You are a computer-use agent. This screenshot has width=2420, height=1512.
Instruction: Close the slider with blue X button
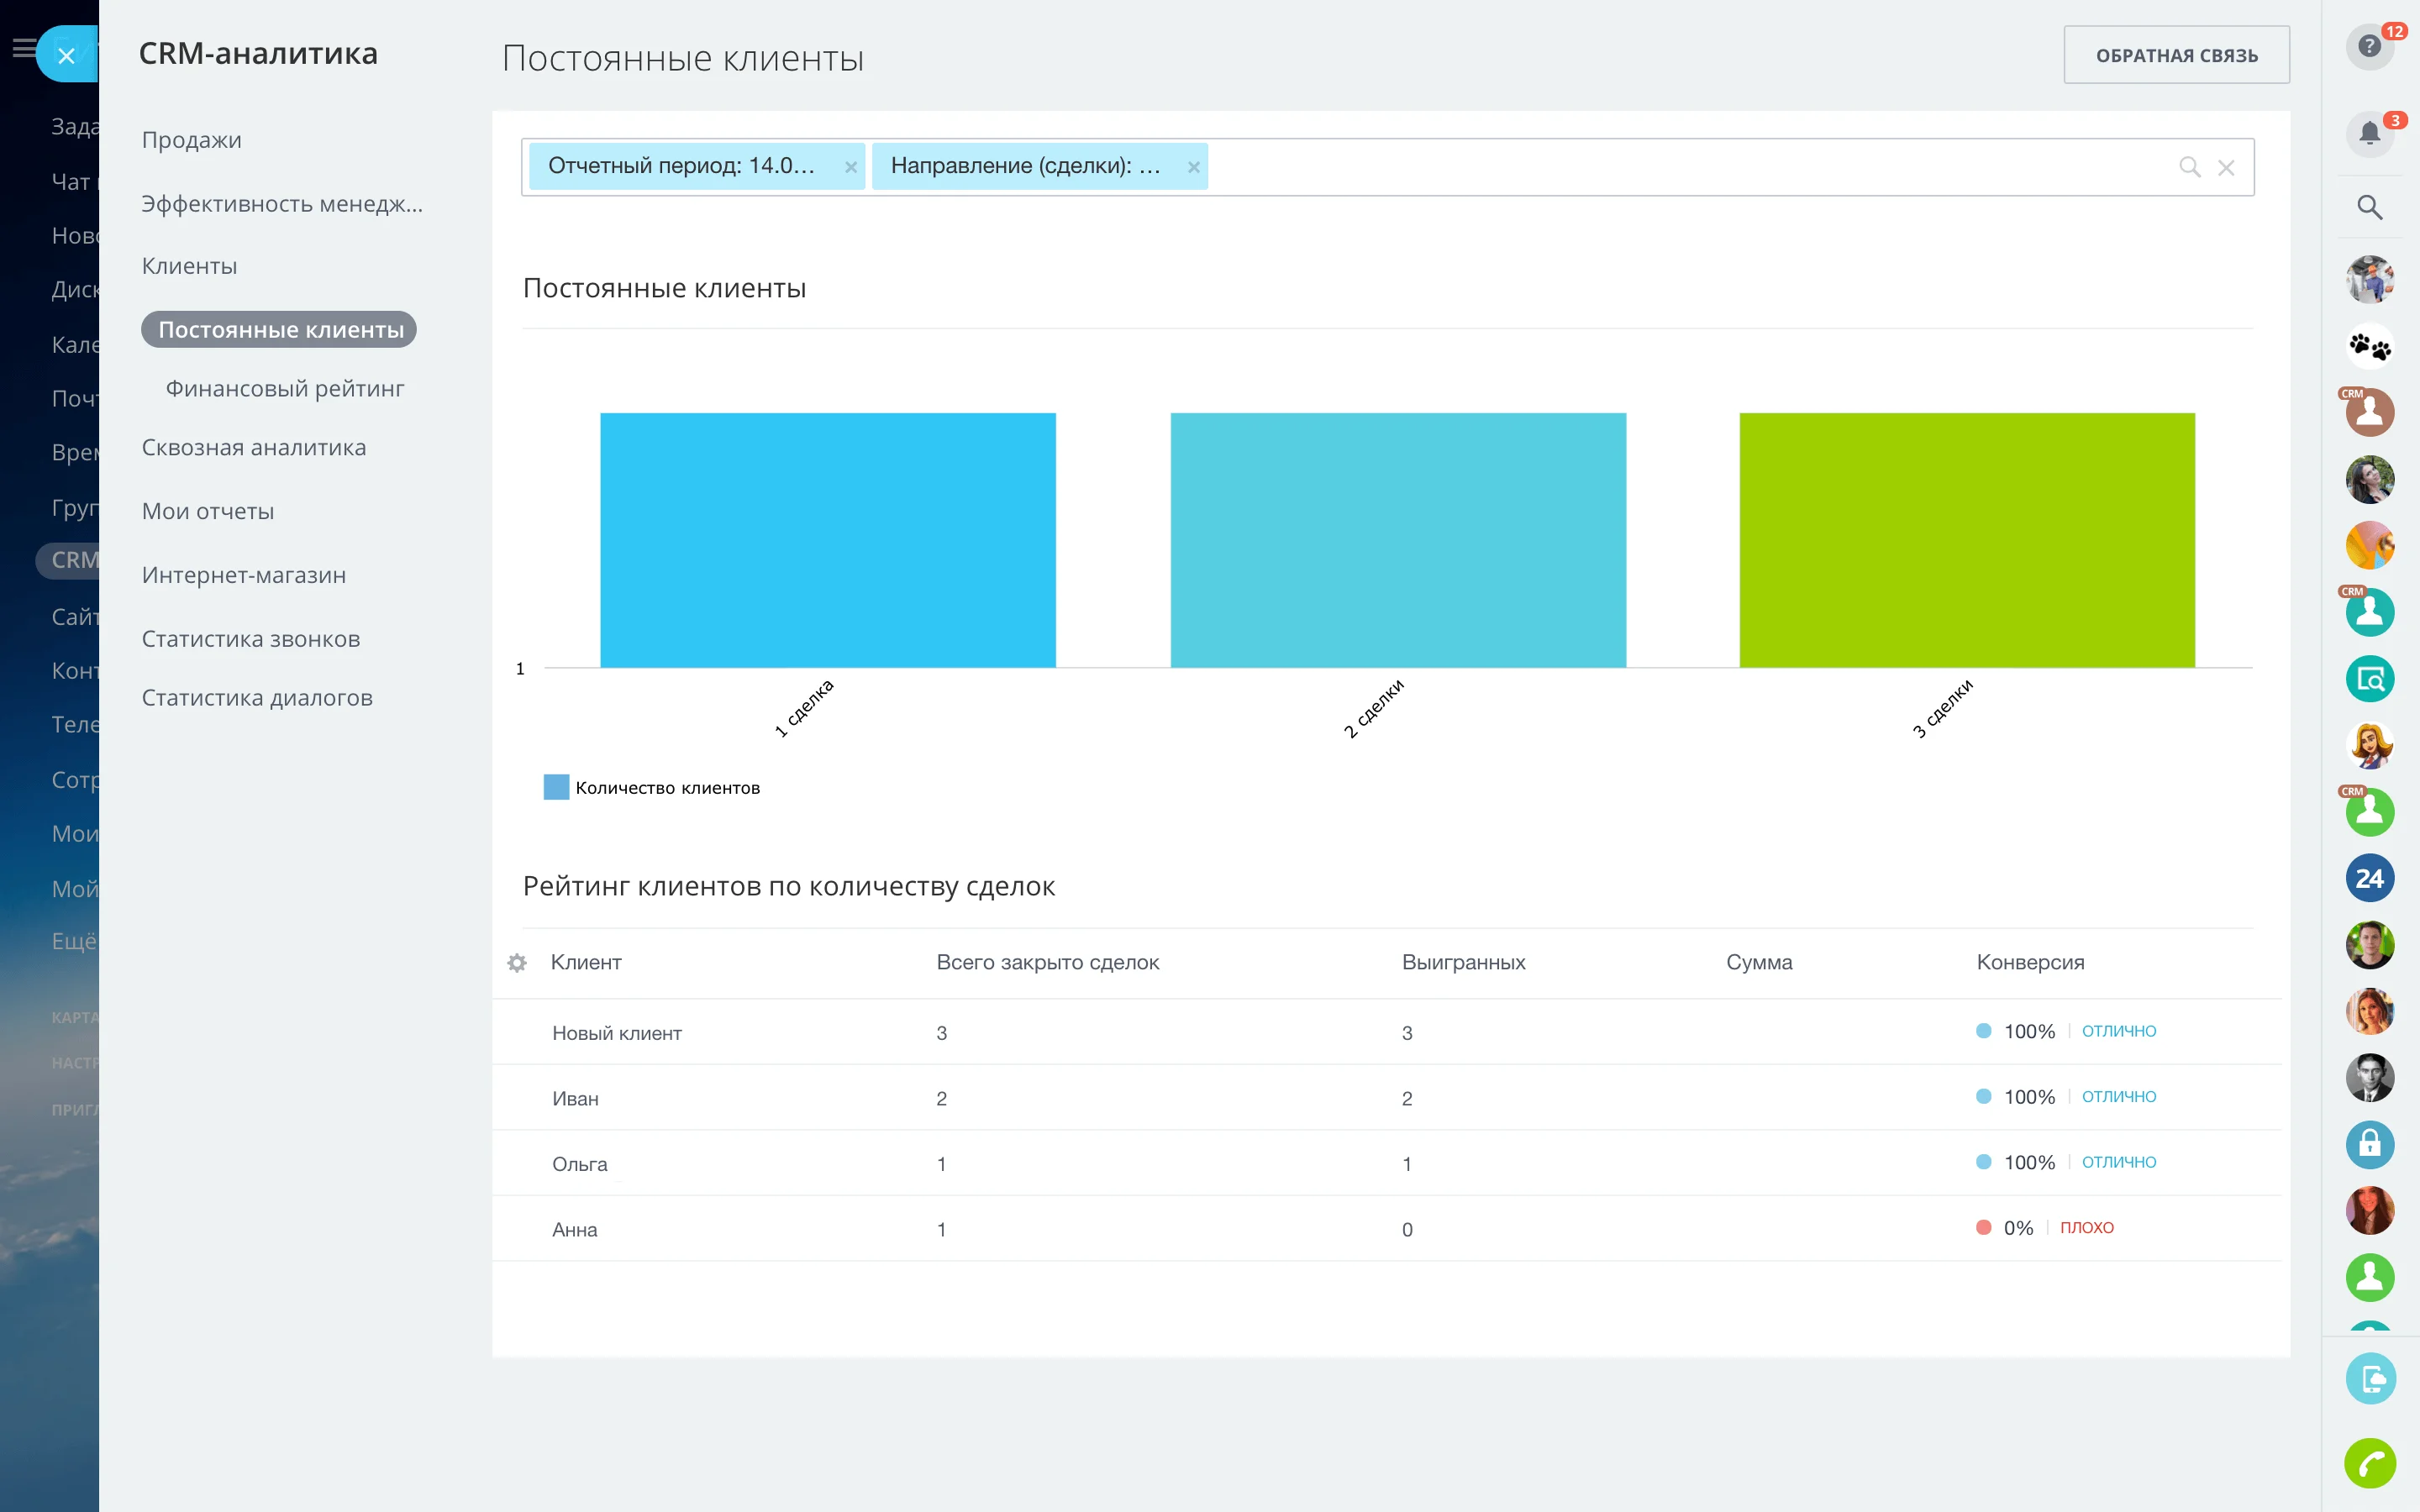(66, 56)
